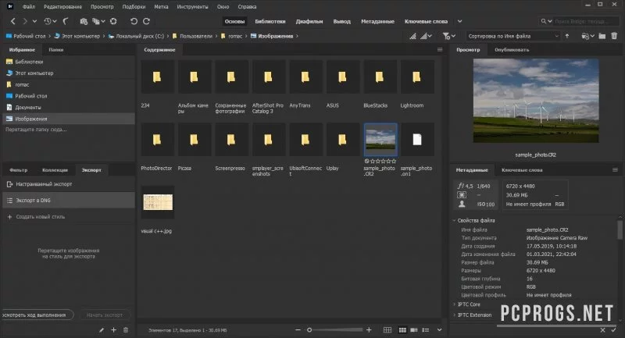Viewport: 625px width, 338px height.
Task: Open the Справка menu
Action: pyautogui.click(x=247, y=7)
